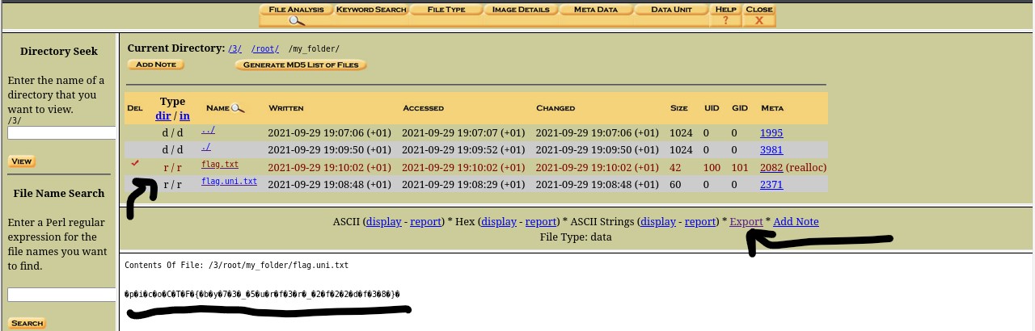Switch to the Meta Data tab
Image resolution: width=1035 pixels, height=331 pixels.
(596, 10)
